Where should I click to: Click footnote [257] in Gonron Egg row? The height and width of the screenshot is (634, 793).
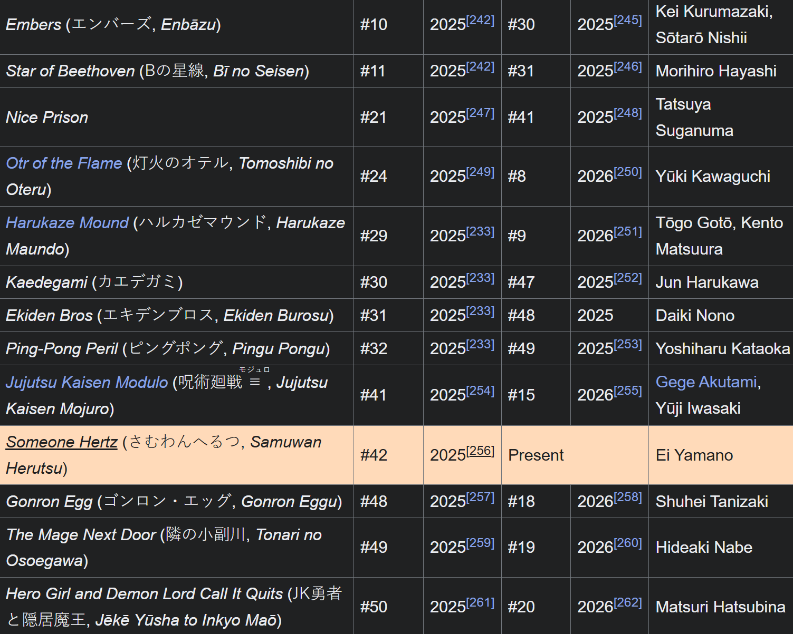(480, 498)
